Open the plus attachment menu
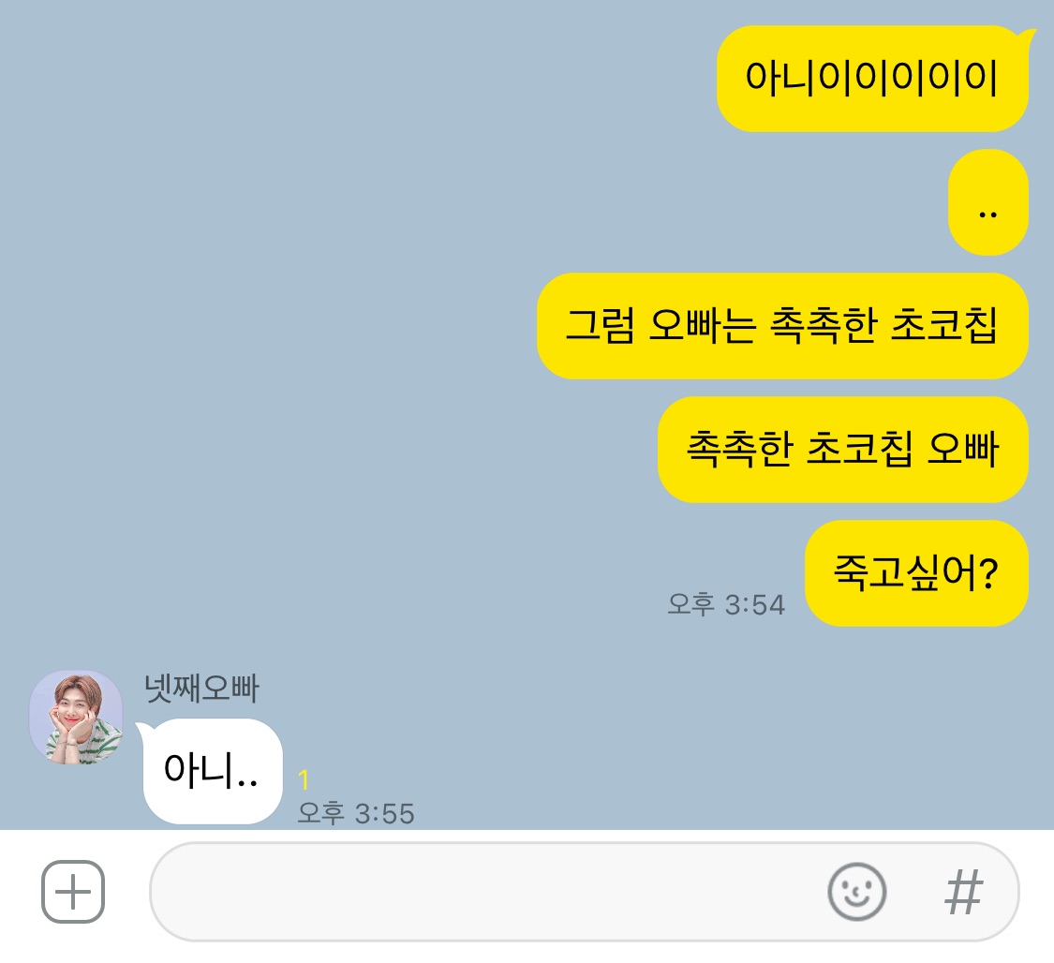The image size is (1054, 963). pyautogui.click(x=72, y=891)
